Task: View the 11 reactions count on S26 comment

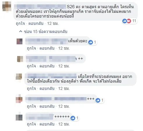Action: pos(134,21)
